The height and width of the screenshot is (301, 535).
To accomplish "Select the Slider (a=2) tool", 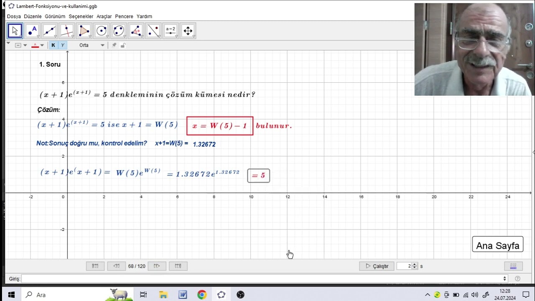I will [171, 31].
